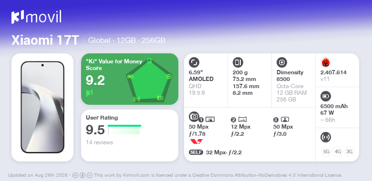Screen dimensions: 372x181
Task: Click the display screen size icon
Action: point(194,62)
